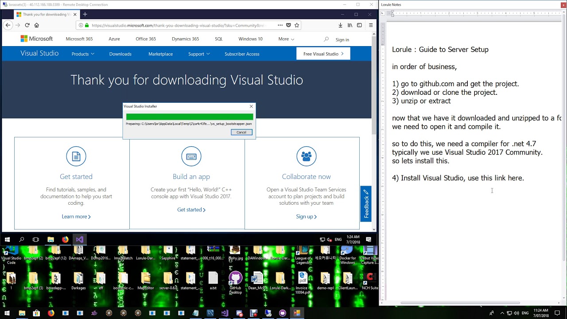This screenshot has width=567, height=319.
Task: Open remote Action Center notification icon
Action: (x=369, y=240)
